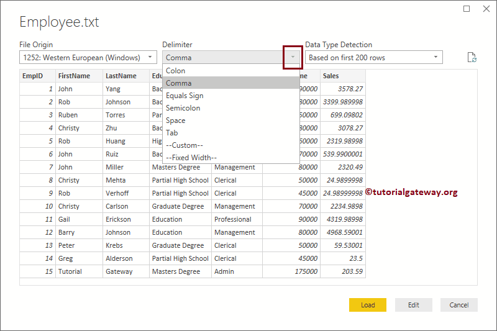497x331 pixels.
Task: Collapse the Delimiter dropdown arrow
Action: [x=293, y=58]
